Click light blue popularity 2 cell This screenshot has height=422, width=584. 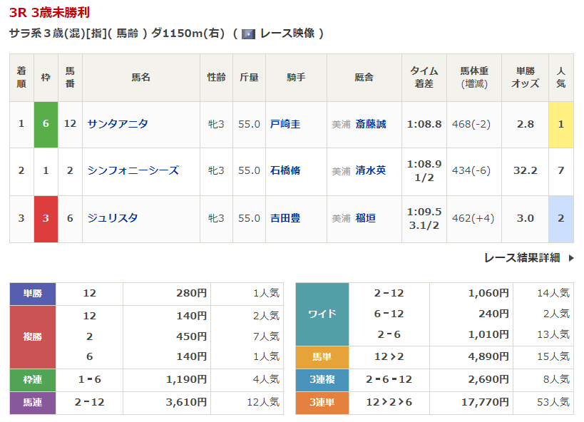(x=561, y=219)
